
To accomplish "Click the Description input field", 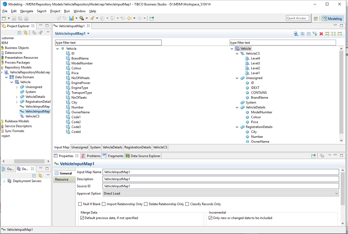I will pos(221,179).
